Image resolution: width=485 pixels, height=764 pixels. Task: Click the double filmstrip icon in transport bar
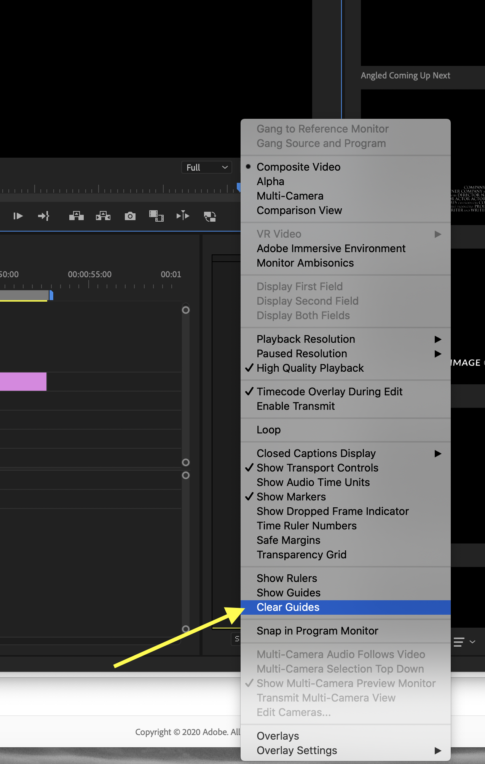[x=156, y=216]
